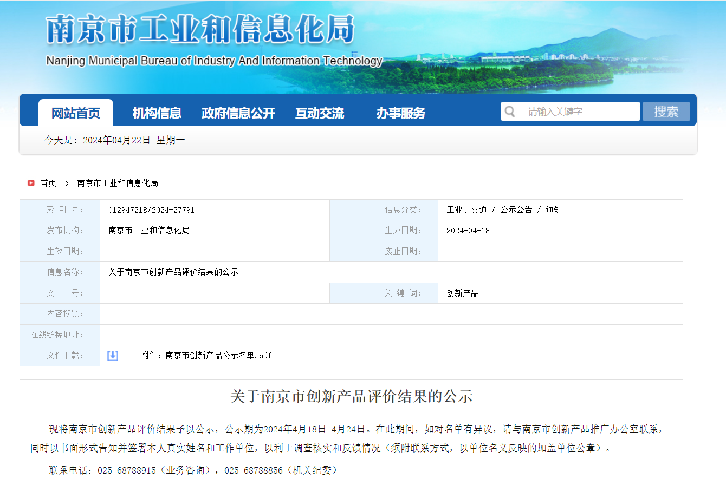Click 首页 breadcrumb link
Viewport: 726px width, 485px height.
48,183
